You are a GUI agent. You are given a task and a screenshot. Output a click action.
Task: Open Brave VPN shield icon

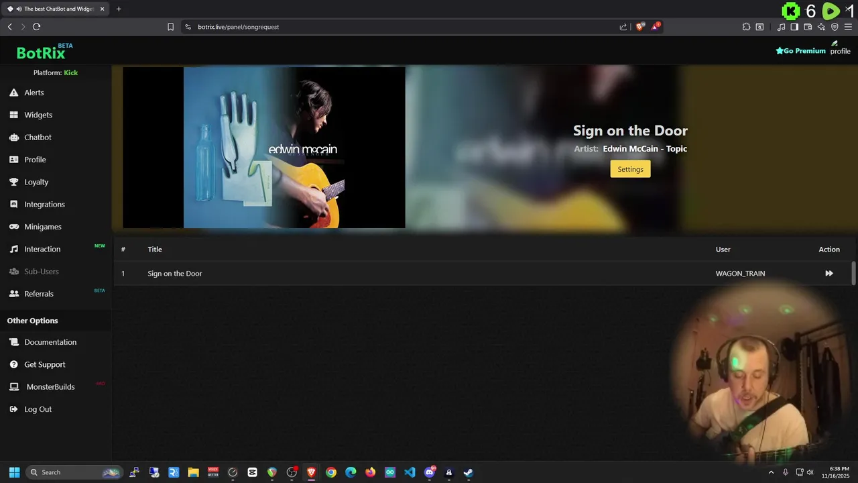[835, 27]
